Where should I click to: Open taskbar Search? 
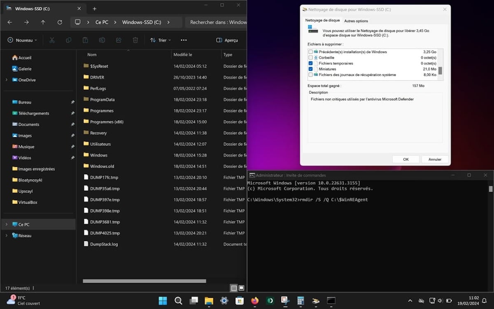click(178, 301)
